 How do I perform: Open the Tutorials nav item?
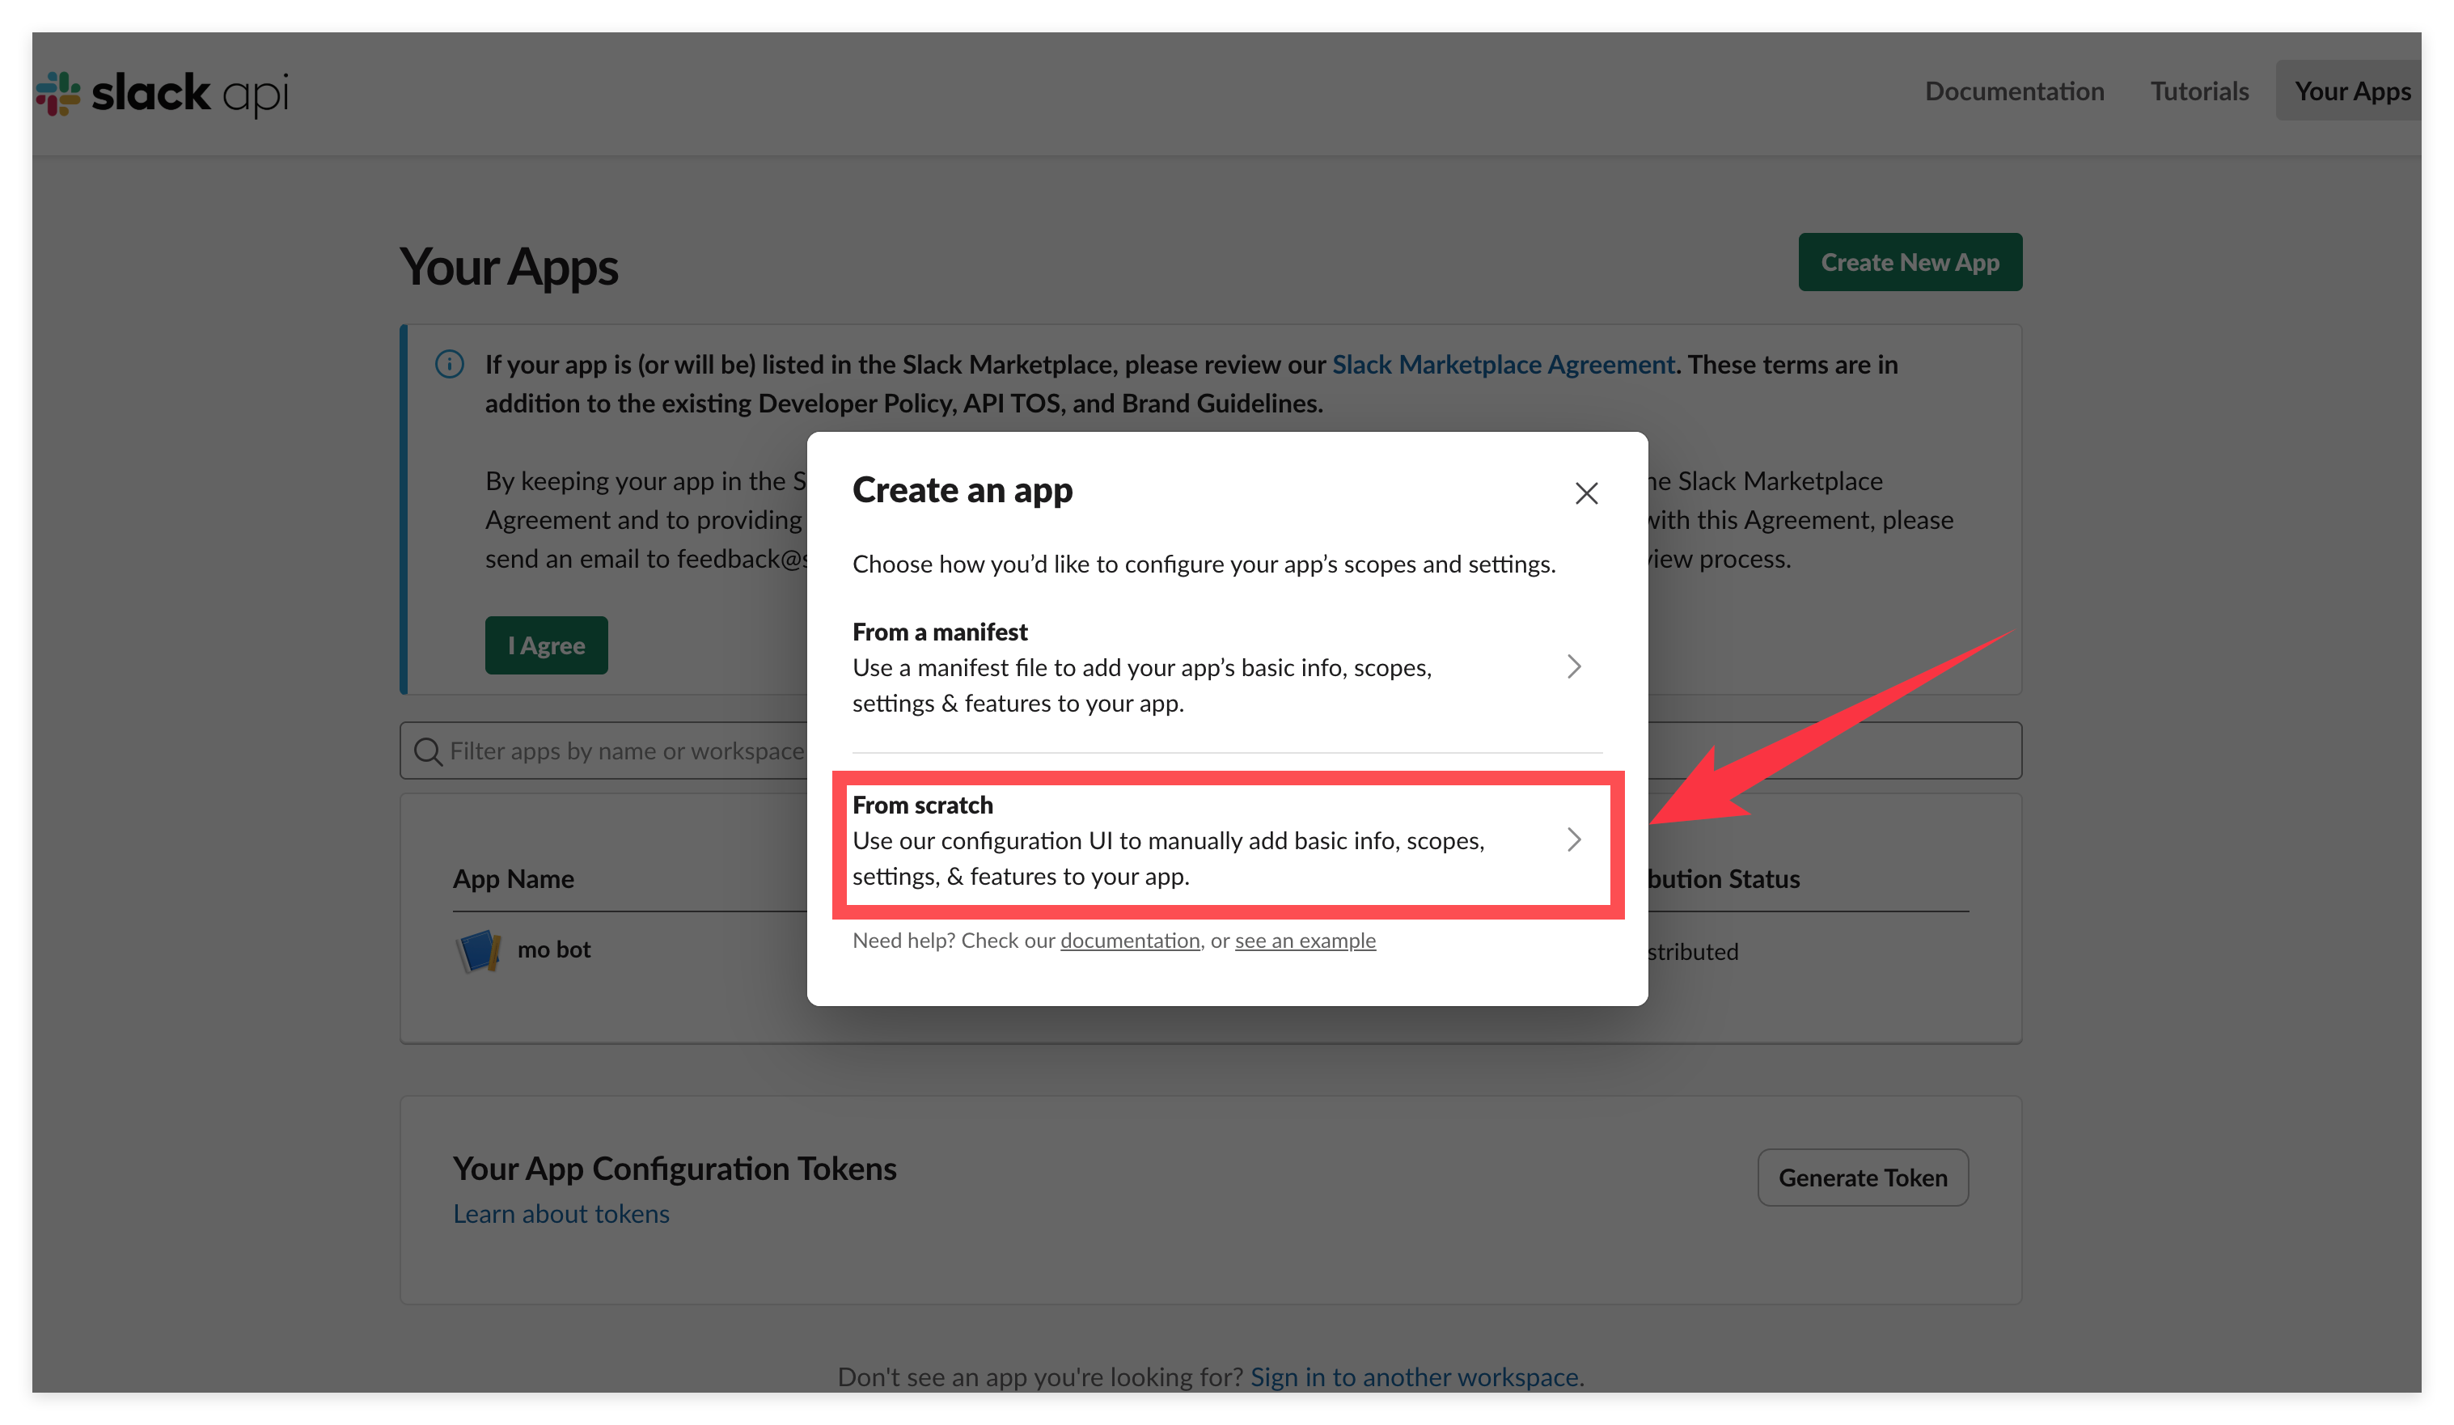click(x=2199, y=91)
